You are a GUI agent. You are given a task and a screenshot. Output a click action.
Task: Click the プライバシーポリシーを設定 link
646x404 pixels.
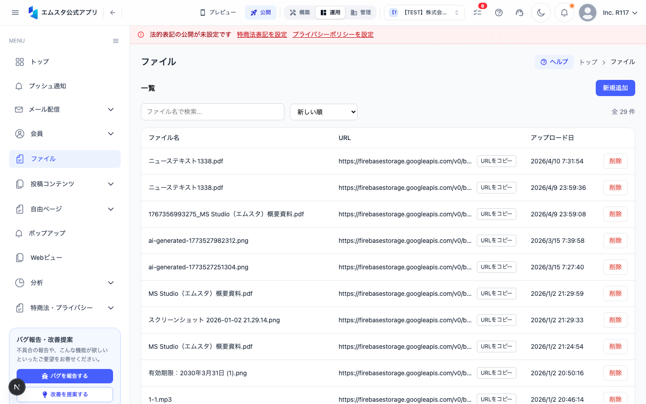333,35
